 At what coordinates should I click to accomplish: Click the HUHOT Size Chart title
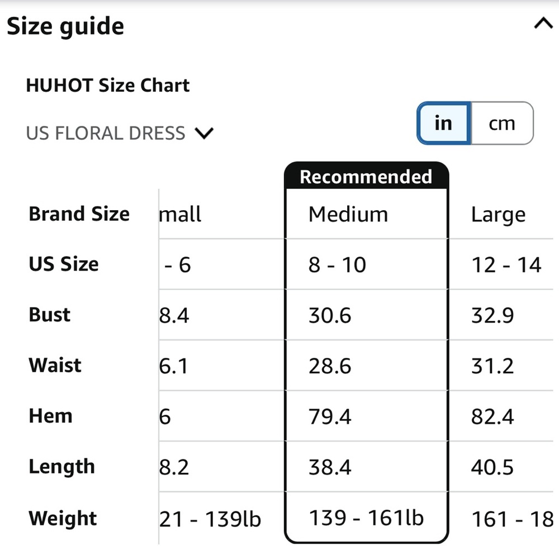tap(108, 85)
